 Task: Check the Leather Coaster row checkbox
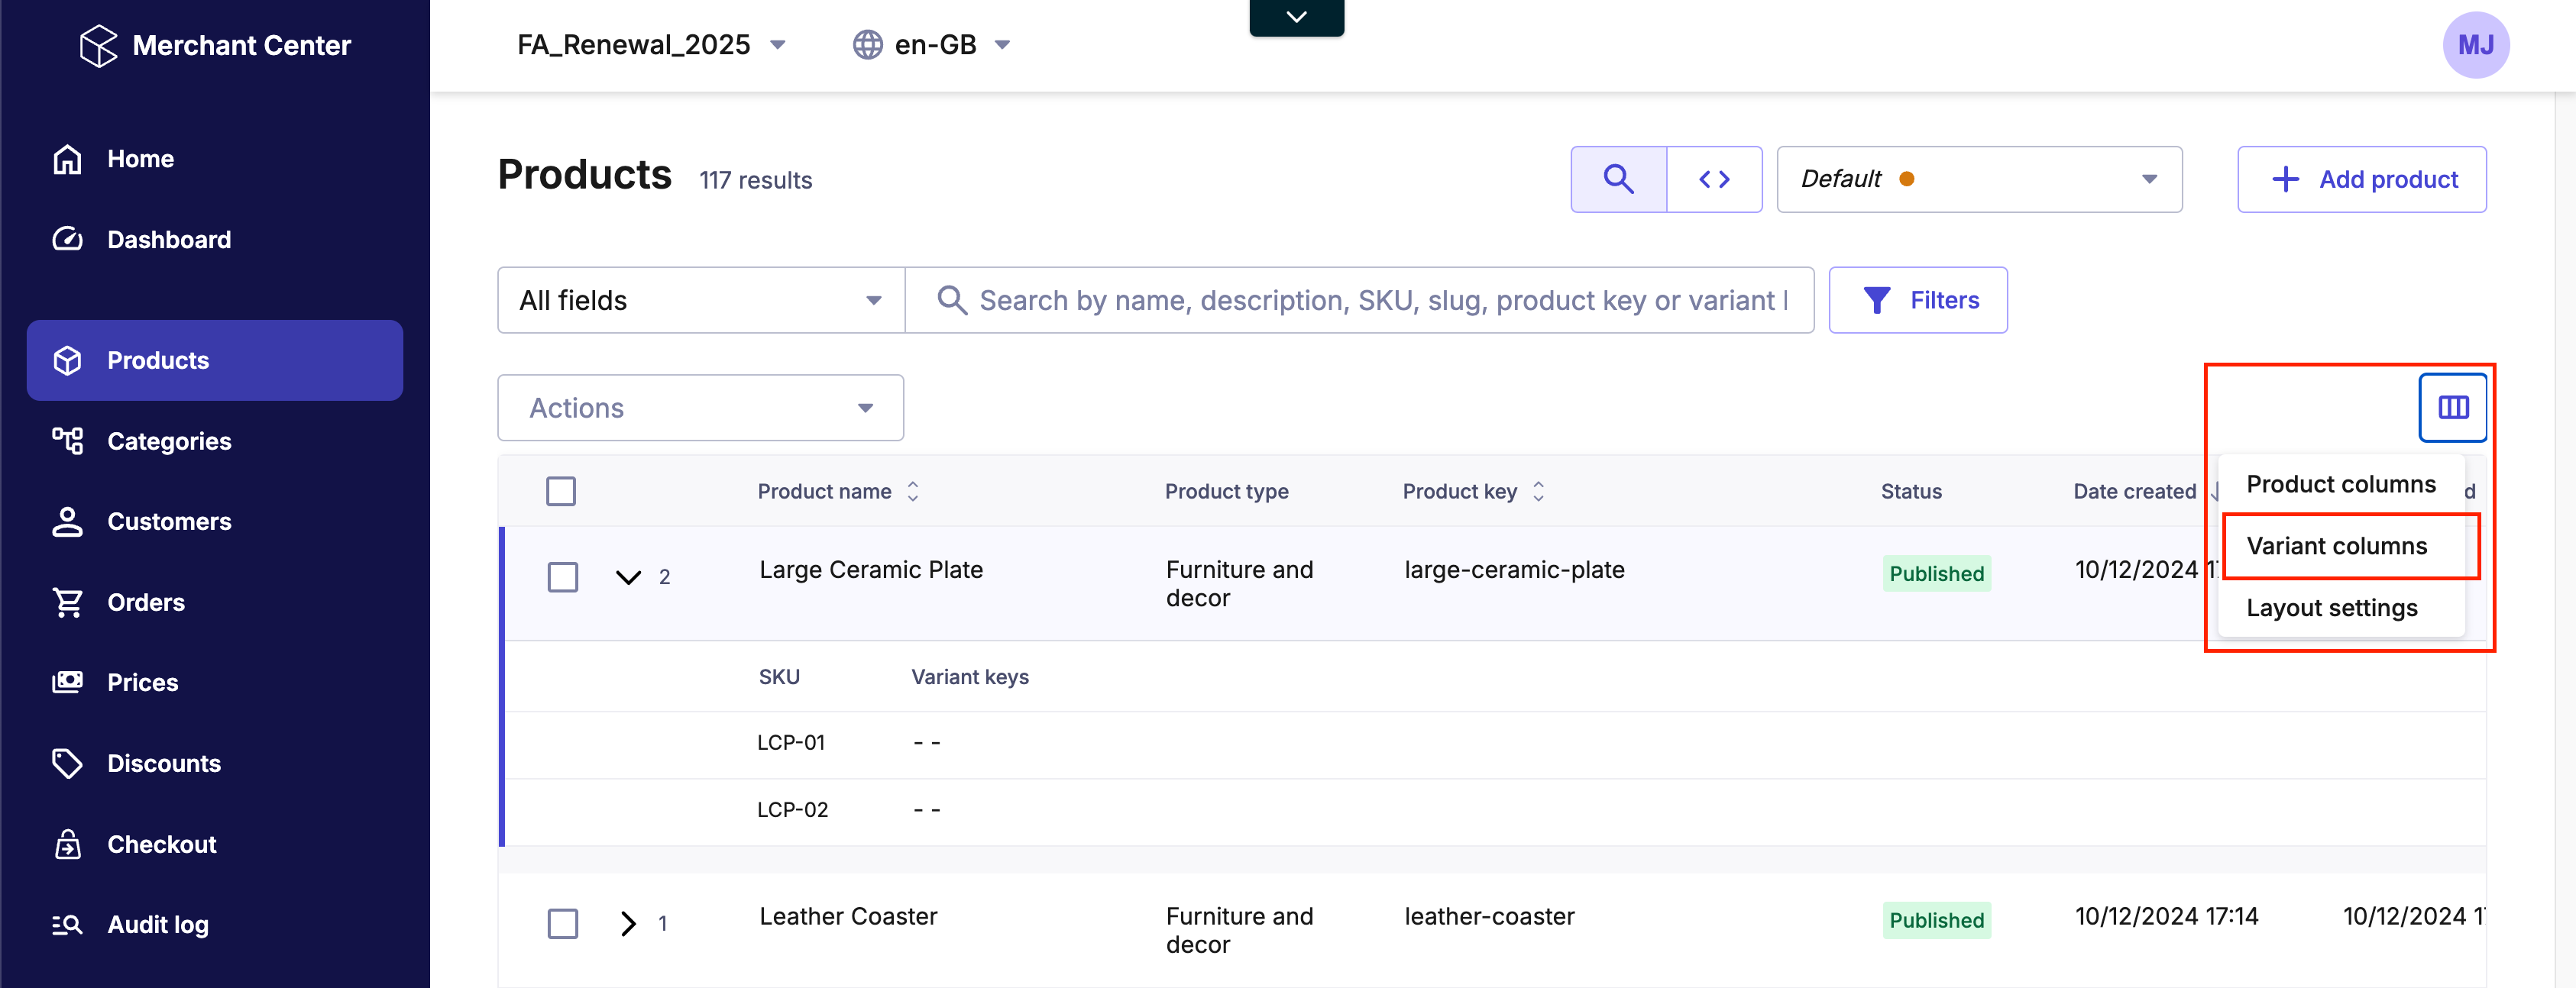(563, 923)
